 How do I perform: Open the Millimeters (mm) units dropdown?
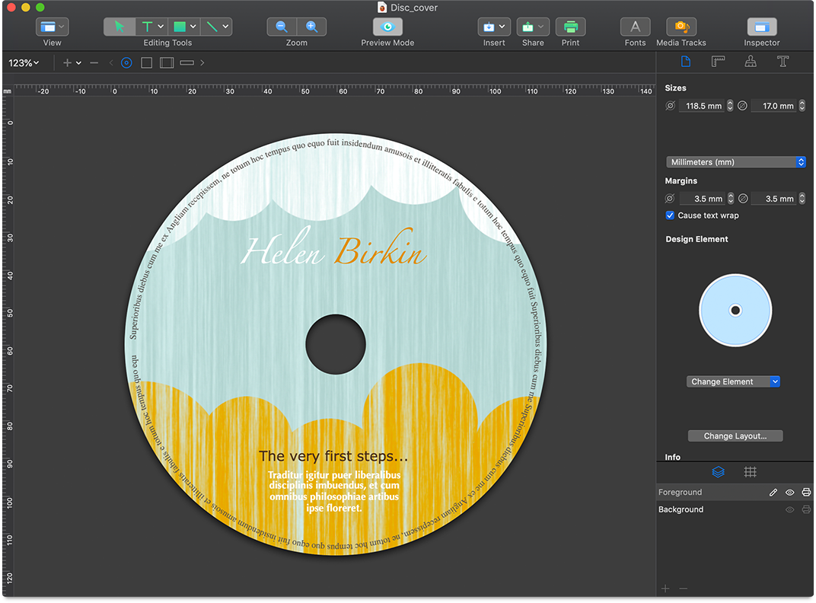[735, 162]
